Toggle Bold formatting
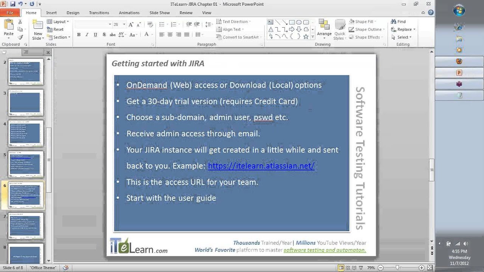 point(79,34)
